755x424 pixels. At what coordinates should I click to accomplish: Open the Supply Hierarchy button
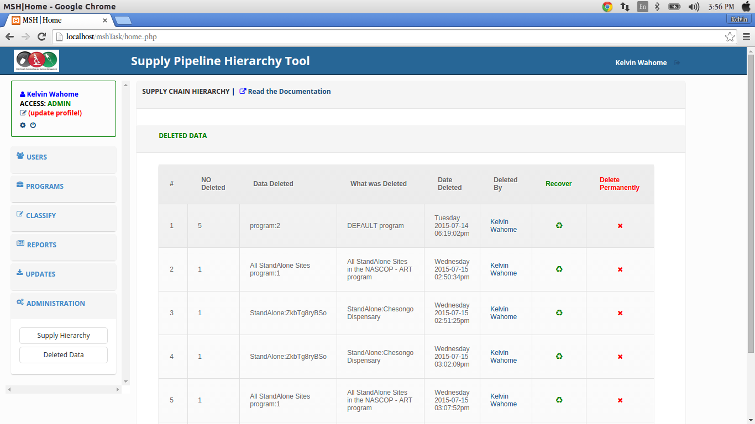pos(64,336)
